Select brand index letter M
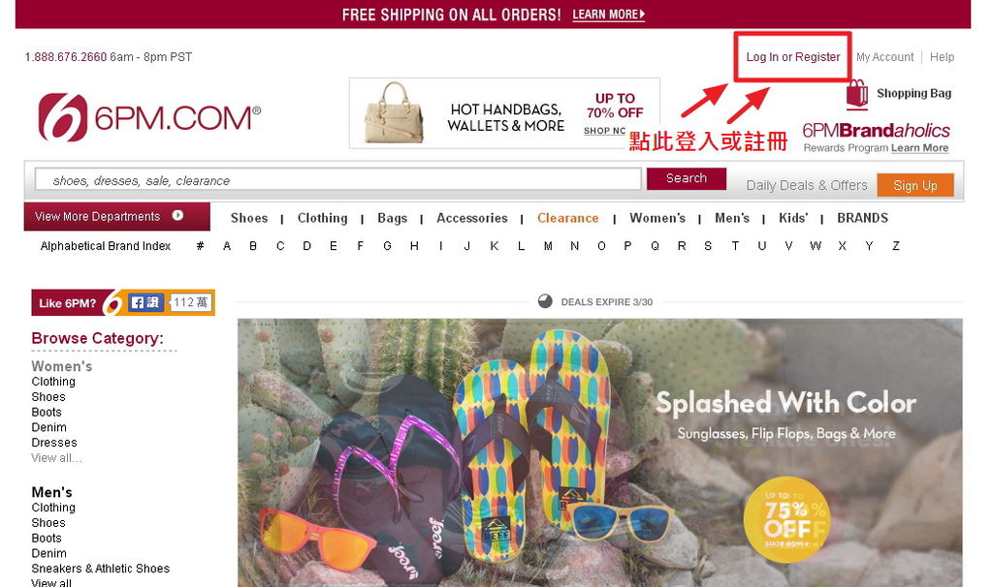Viewport: 993px width, 587px height. point(548,246)
